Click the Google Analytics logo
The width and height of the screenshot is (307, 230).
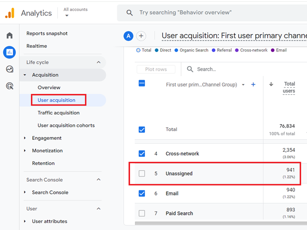10,13
